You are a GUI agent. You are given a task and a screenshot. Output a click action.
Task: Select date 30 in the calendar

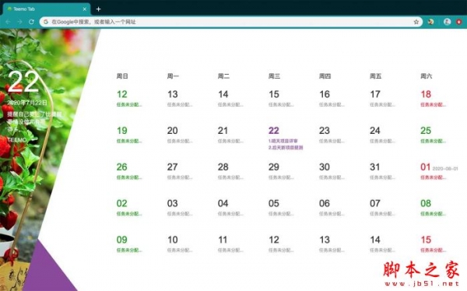[x=325, y=167]
